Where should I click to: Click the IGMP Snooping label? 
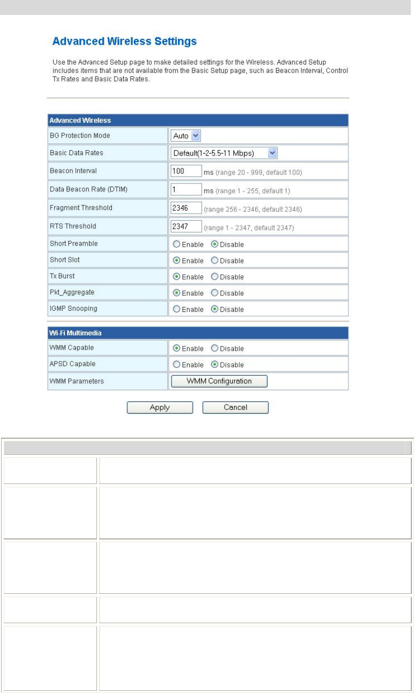pos(73,309)
